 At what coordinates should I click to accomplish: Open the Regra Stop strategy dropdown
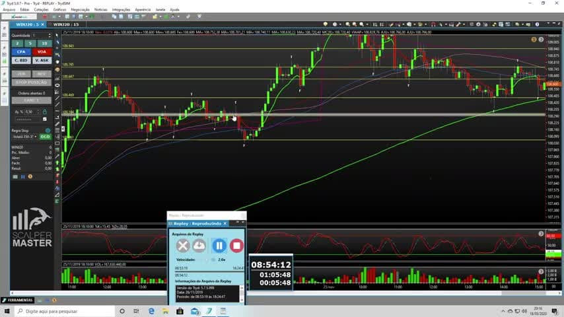24,137
